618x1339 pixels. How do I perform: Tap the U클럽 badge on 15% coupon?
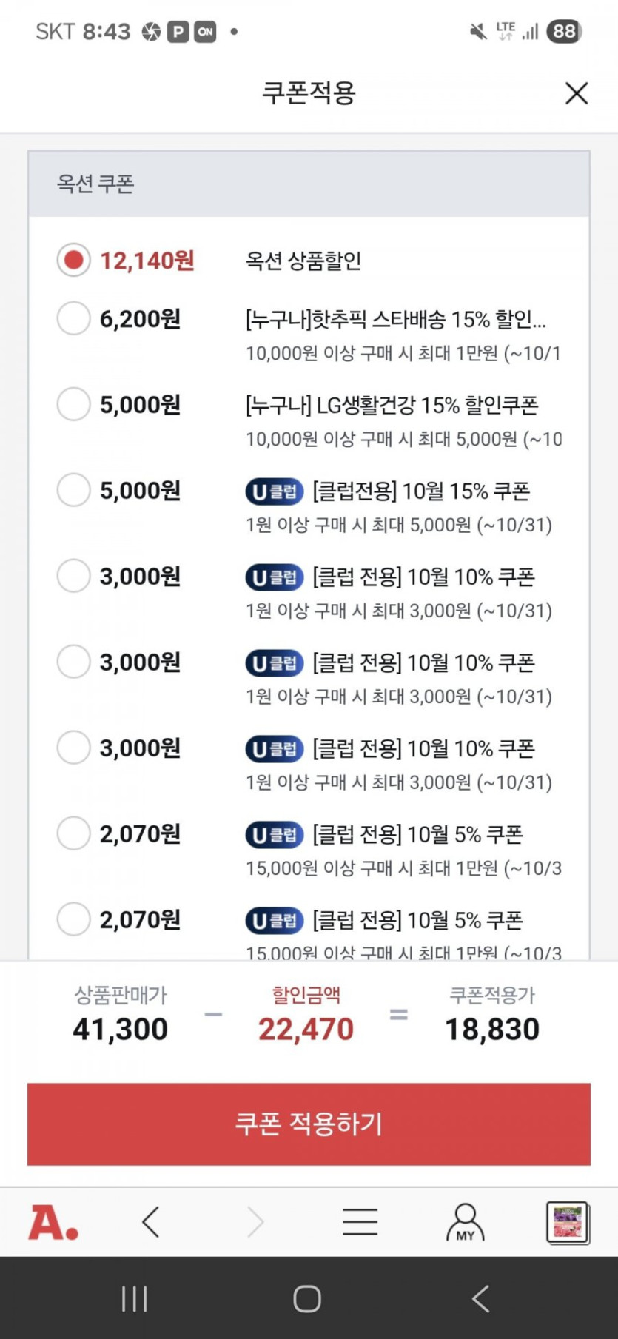(275, 491)
